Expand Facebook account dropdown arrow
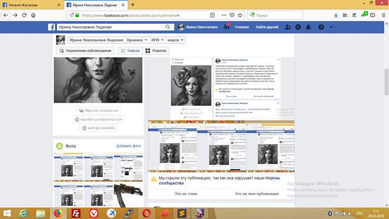 (331, 27)
